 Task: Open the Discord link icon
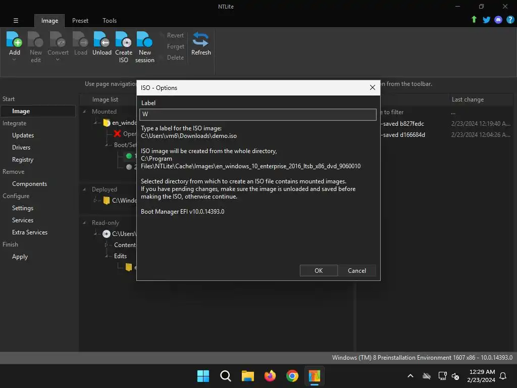point(498,20)
